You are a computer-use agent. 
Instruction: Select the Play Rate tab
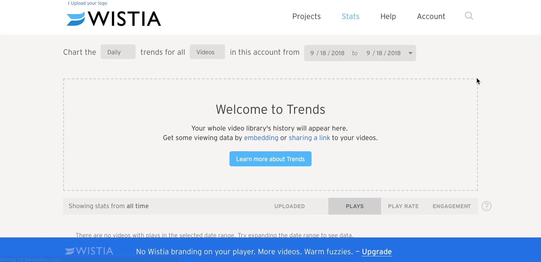(403, 206)
